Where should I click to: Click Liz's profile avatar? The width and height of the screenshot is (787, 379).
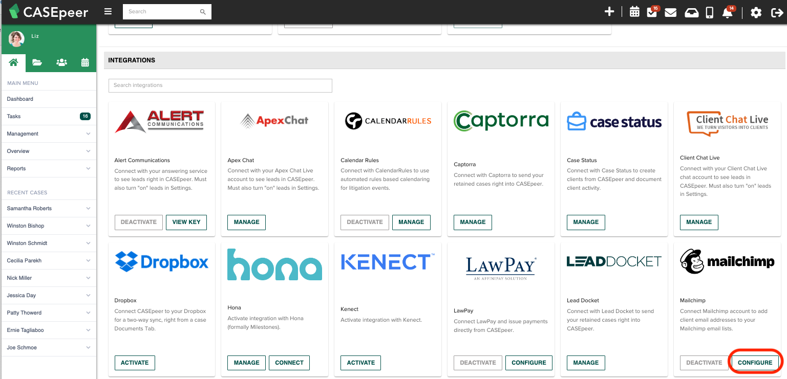[16, 38]
